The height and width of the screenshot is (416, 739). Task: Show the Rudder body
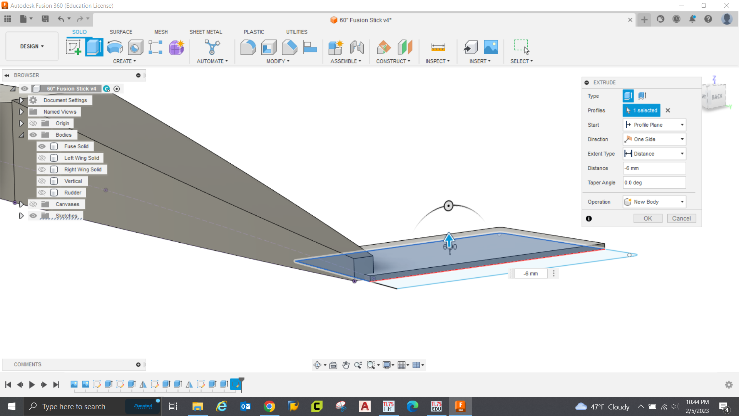coord(42,193)
